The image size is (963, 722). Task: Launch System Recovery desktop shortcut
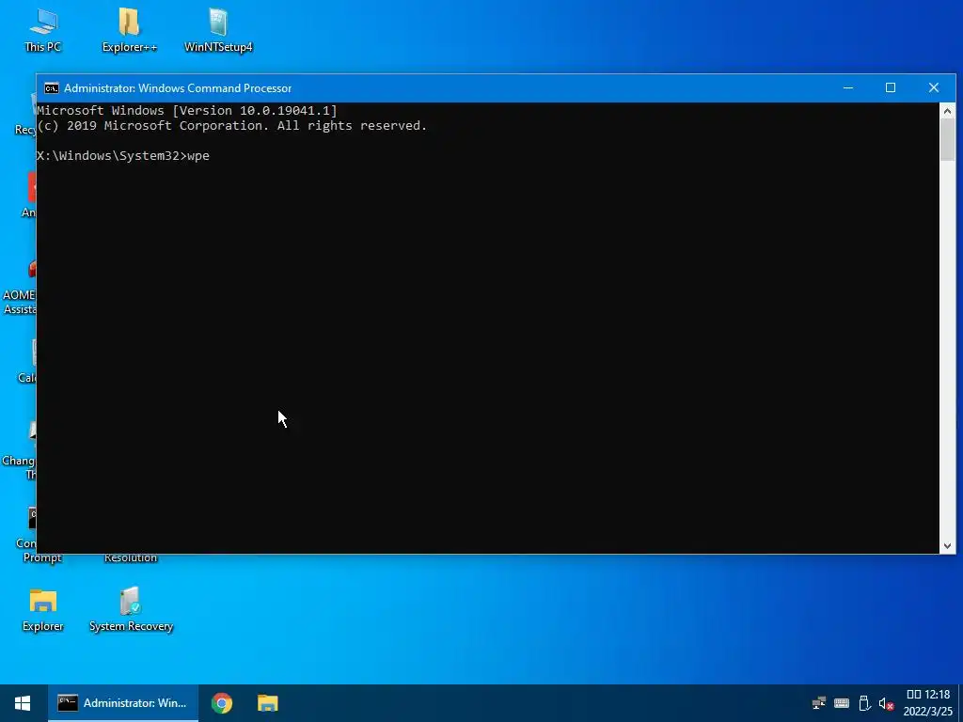point(131,609)
